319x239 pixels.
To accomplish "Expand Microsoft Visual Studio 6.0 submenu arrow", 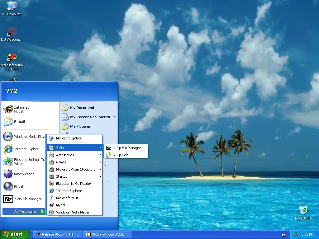I will [100, 169].
